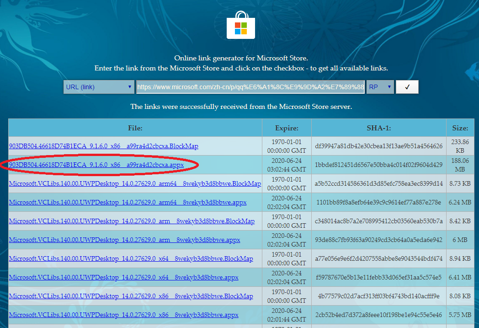Open the URL (link) type dropdown

click(x=99, y=87)
